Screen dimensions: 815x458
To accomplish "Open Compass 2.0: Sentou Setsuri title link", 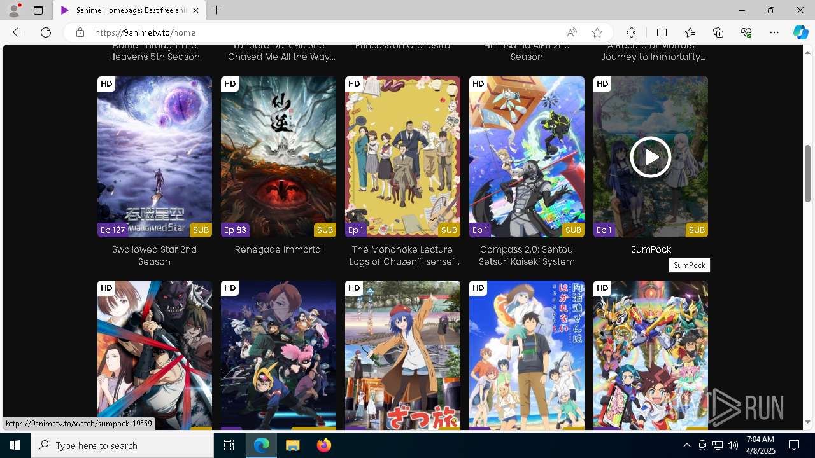I will [527, 256].
